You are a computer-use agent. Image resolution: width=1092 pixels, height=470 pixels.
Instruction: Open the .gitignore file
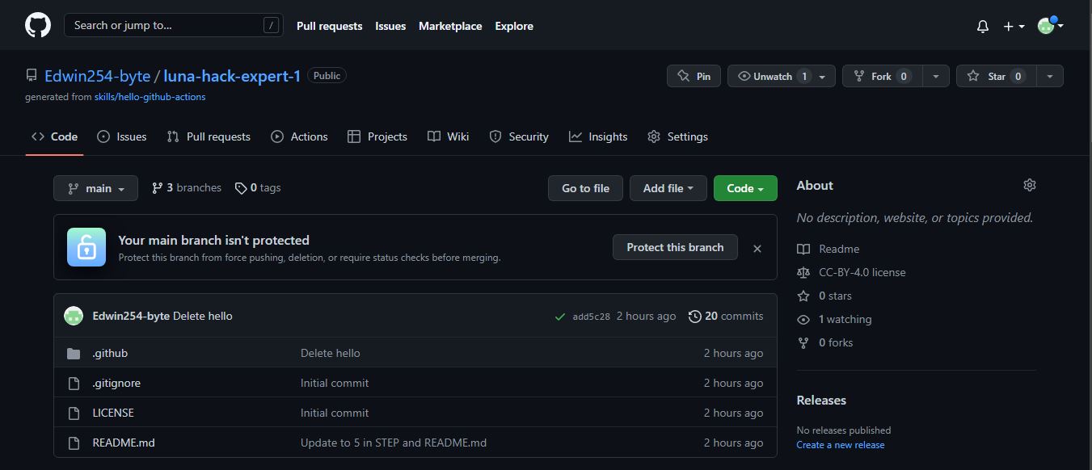(116, 383)
